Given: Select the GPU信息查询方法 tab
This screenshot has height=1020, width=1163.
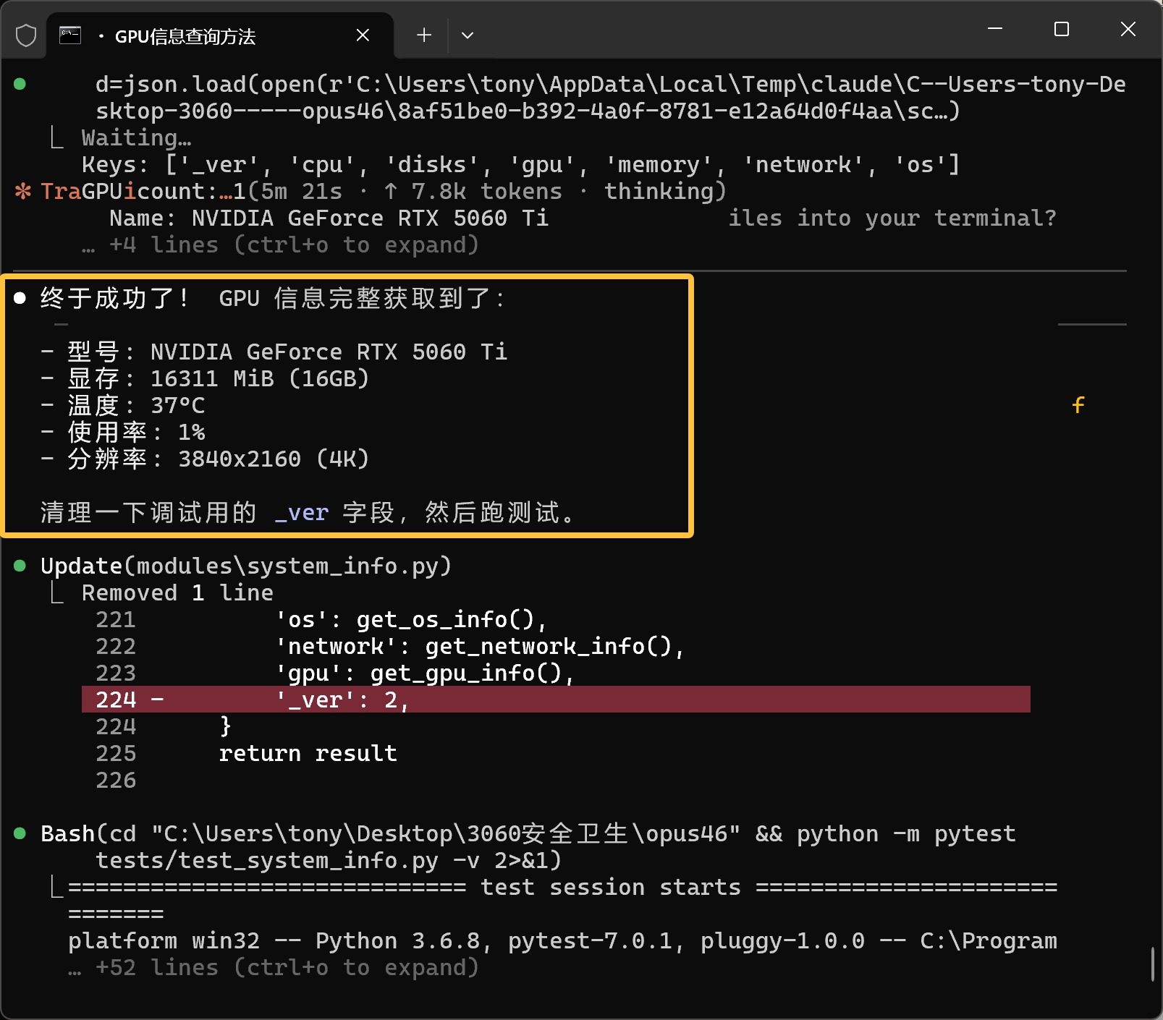Looking at the screenshot, I should pyautogui.click(x=185, y=36).
